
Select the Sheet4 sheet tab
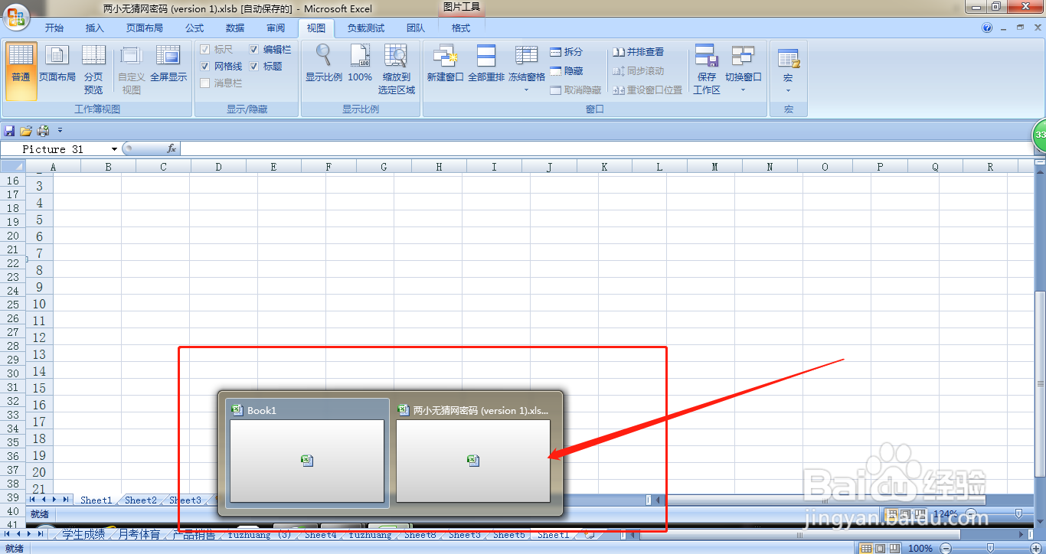[320, 535]
